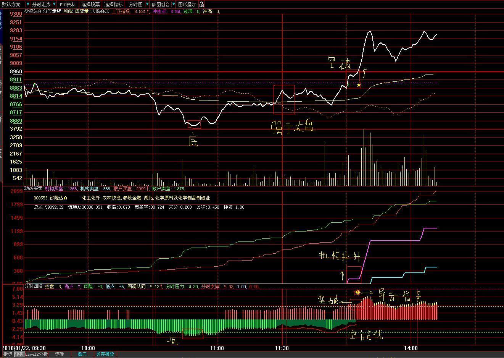Click 另存模板 at the bottom bar

pyautogui.click(x=105, y=354)
